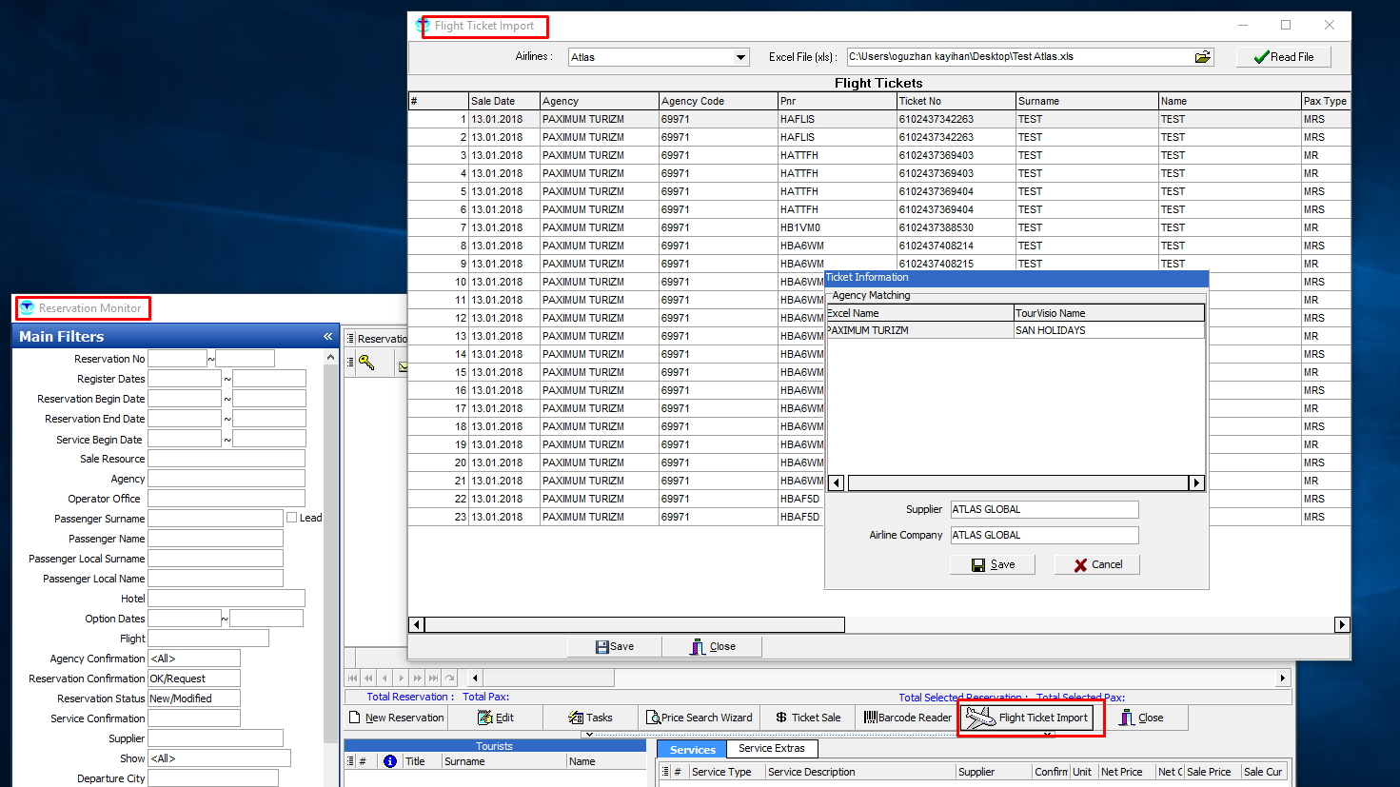Open the Price Search Wizard
The height and width of the screenshot is (787, 1400).
click(699, 718)
